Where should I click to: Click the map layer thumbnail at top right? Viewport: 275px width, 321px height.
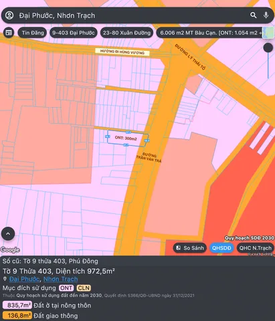268,33
